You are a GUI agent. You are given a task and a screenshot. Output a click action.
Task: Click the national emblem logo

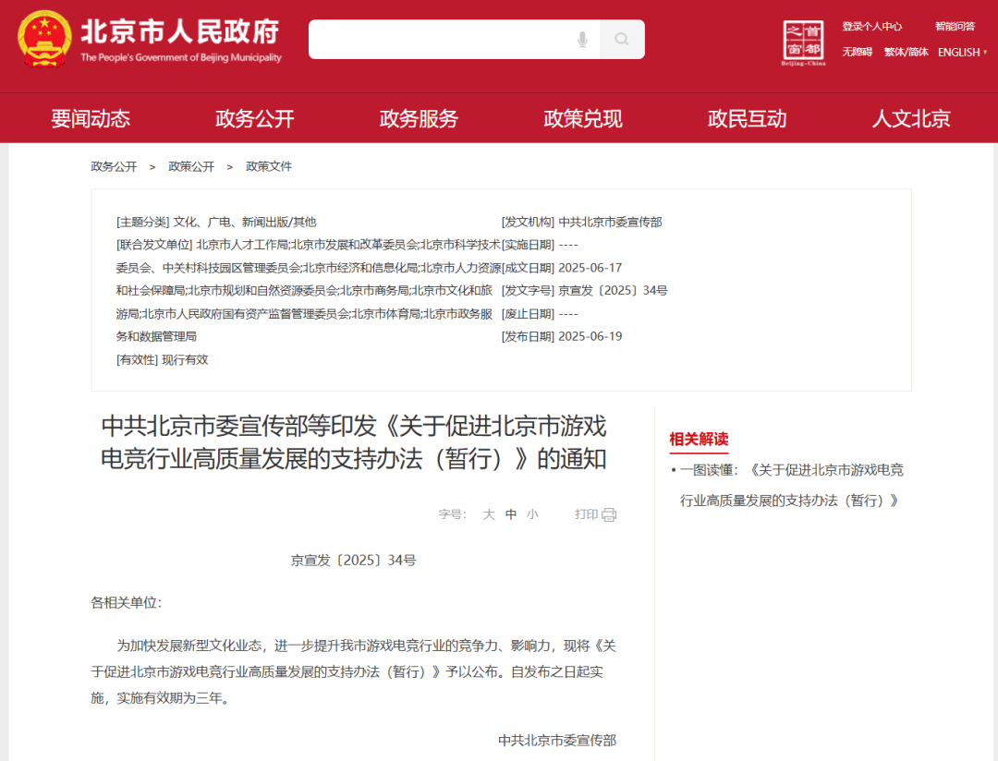tap(43, 39)
